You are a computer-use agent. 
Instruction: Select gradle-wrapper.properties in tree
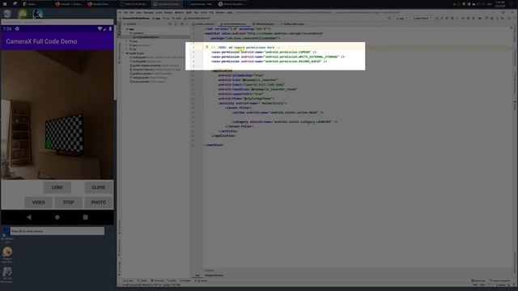[155, 65]
